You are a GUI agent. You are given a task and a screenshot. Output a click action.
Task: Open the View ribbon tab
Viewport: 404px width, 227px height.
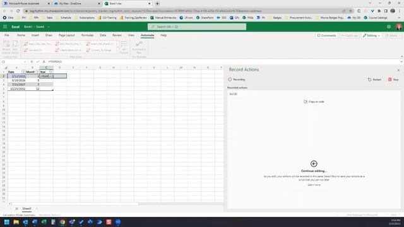point(131,35)
